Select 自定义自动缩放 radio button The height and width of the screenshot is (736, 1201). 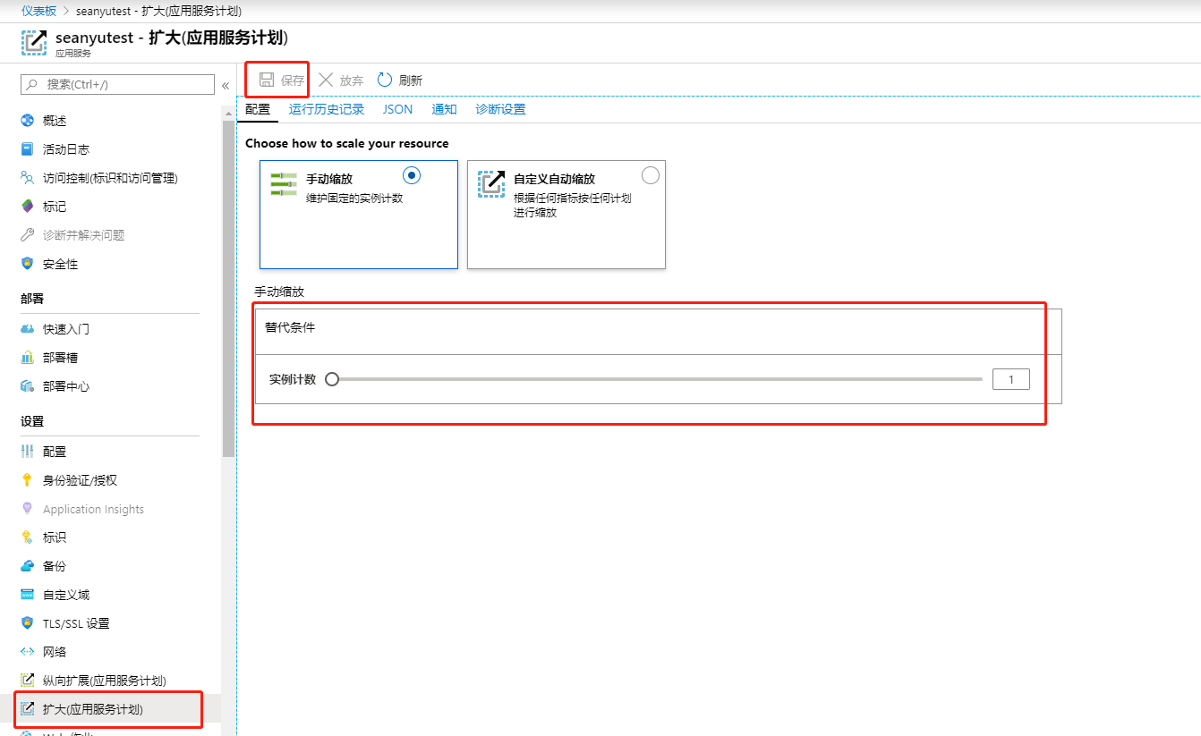point(651,175)
